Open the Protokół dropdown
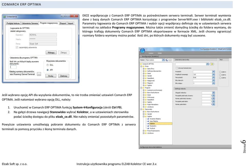 point(213,71)
